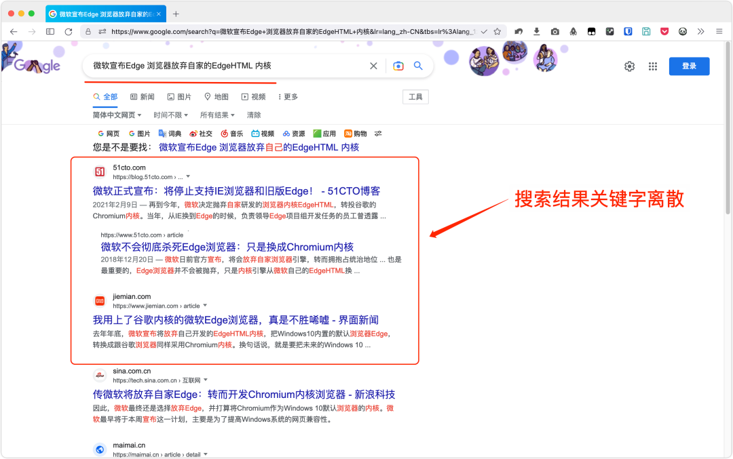
Task: Take a screenshot with camera icon
Action: pyautogui.click(x=555, y=32)
